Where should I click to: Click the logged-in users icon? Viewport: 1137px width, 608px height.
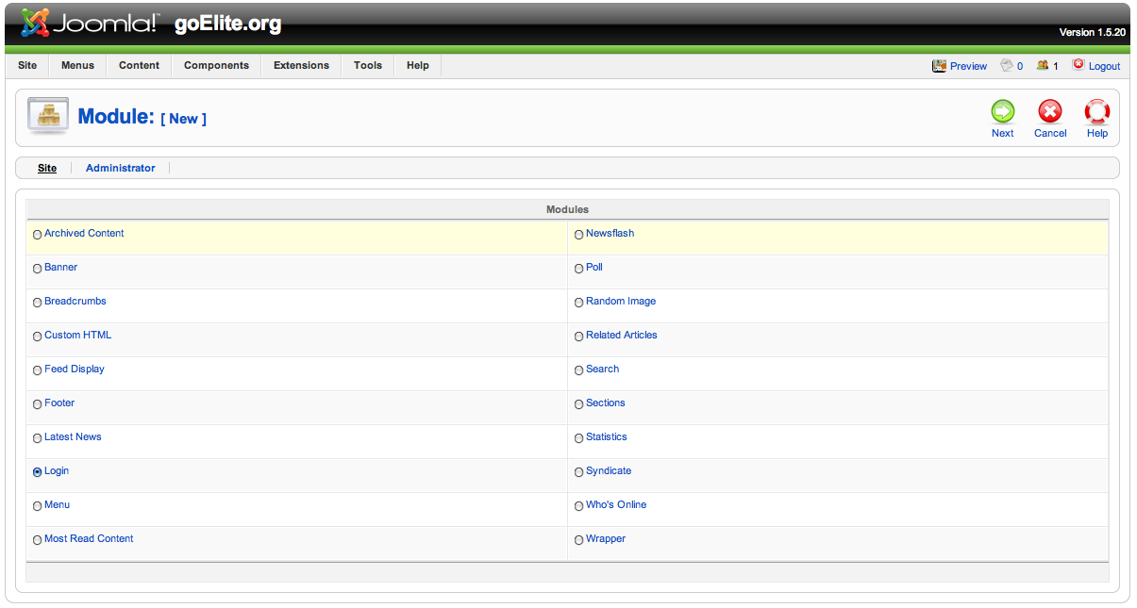1042,66
